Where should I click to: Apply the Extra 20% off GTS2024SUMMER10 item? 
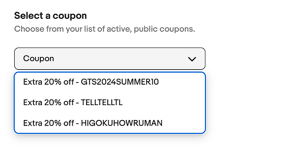(x=110, y=82)
